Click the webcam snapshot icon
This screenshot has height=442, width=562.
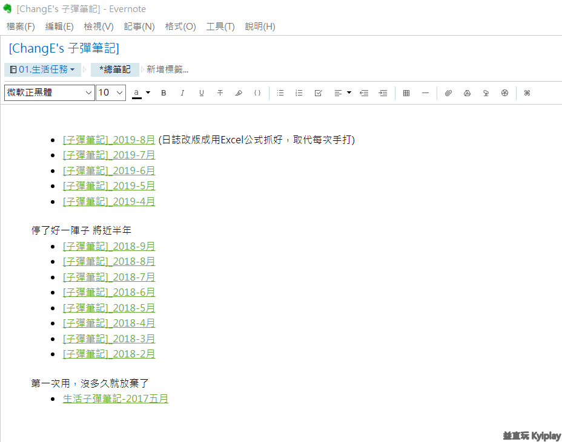tap(504, 93)
